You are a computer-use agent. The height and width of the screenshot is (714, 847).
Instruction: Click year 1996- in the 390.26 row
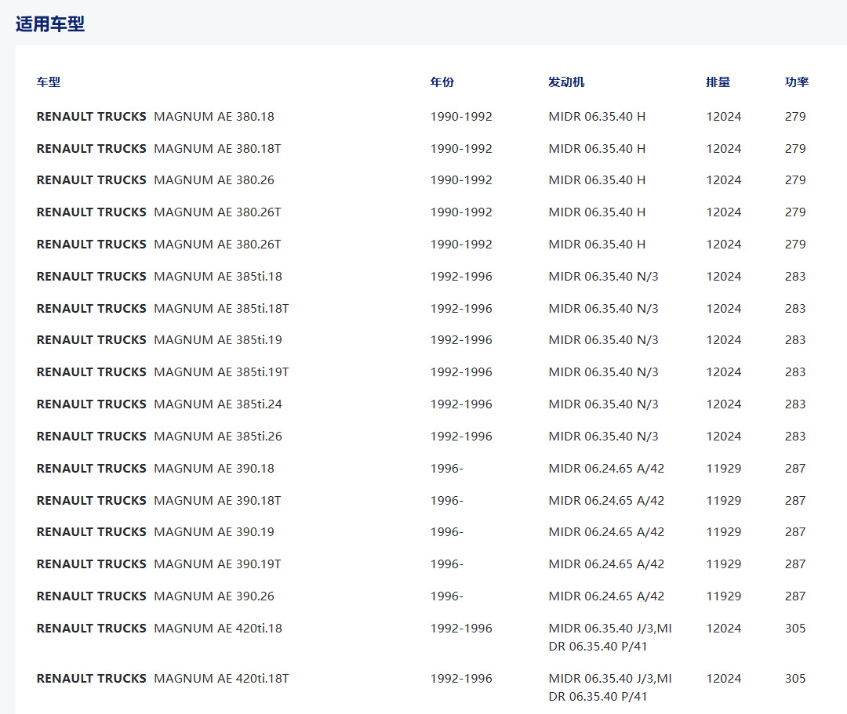coord(447,596)
